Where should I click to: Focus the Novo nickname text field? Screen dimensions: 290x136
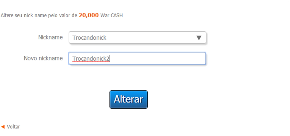point(137,58)
